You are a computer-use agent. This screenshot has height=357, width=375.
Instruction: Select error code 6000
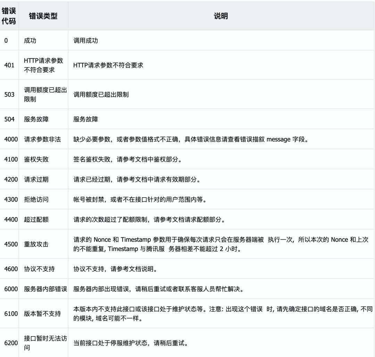point(11,289)
